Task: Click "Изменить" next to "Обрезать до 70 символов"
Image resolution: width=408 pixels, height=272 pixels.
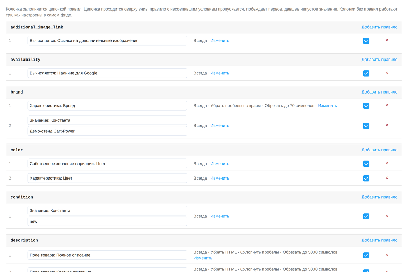Action: 327,106
